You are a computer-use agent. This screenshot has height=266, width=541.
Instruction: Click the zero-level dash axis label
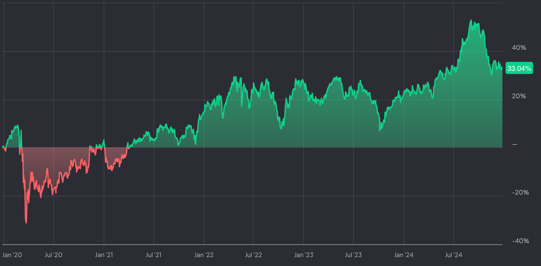tap(515, 144)
